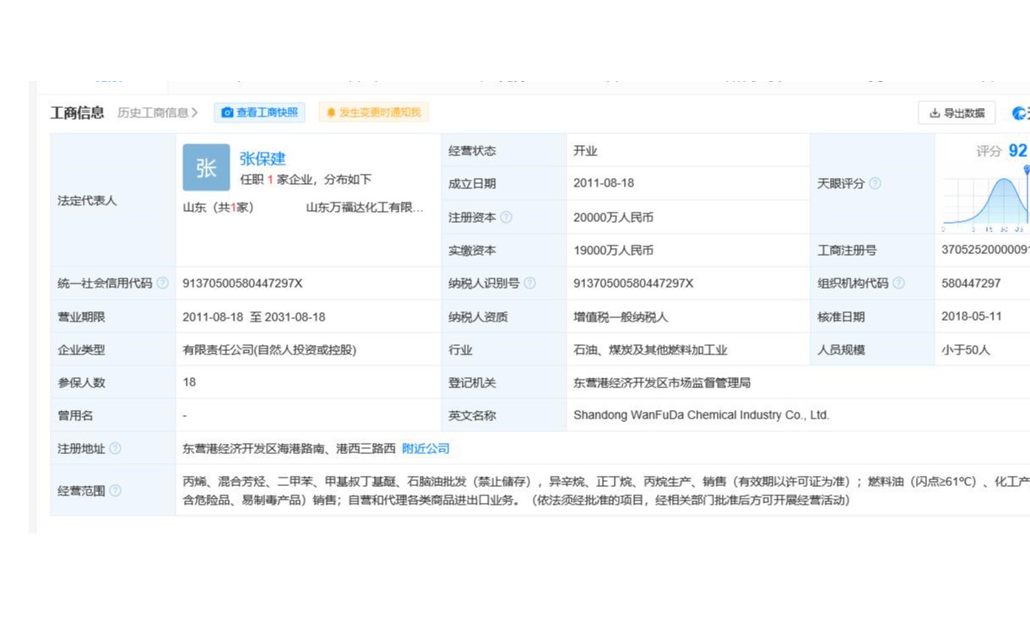The image size is (1030, 643).
Task: Select registered capital 20000万人民币
Action: point(613,217)
